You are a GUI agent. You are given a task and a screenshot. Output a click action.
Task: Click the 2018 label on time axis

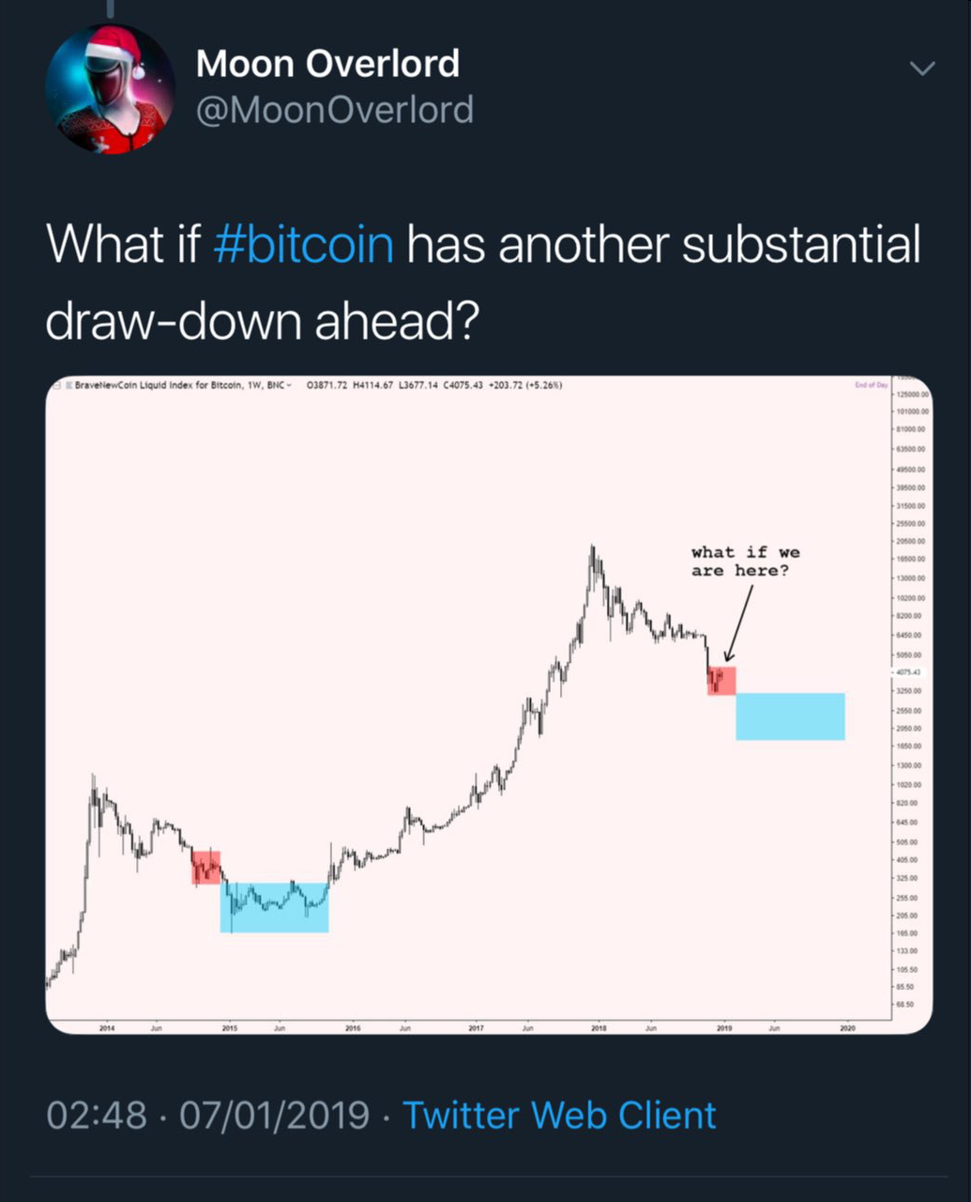pos(599,1028)
